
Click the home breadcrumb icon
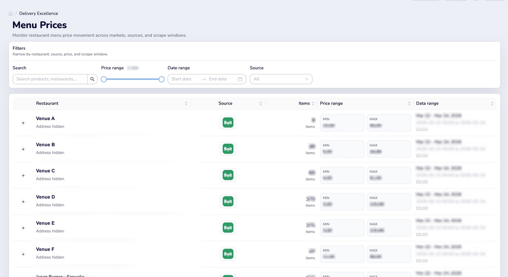tap(11, 13)
